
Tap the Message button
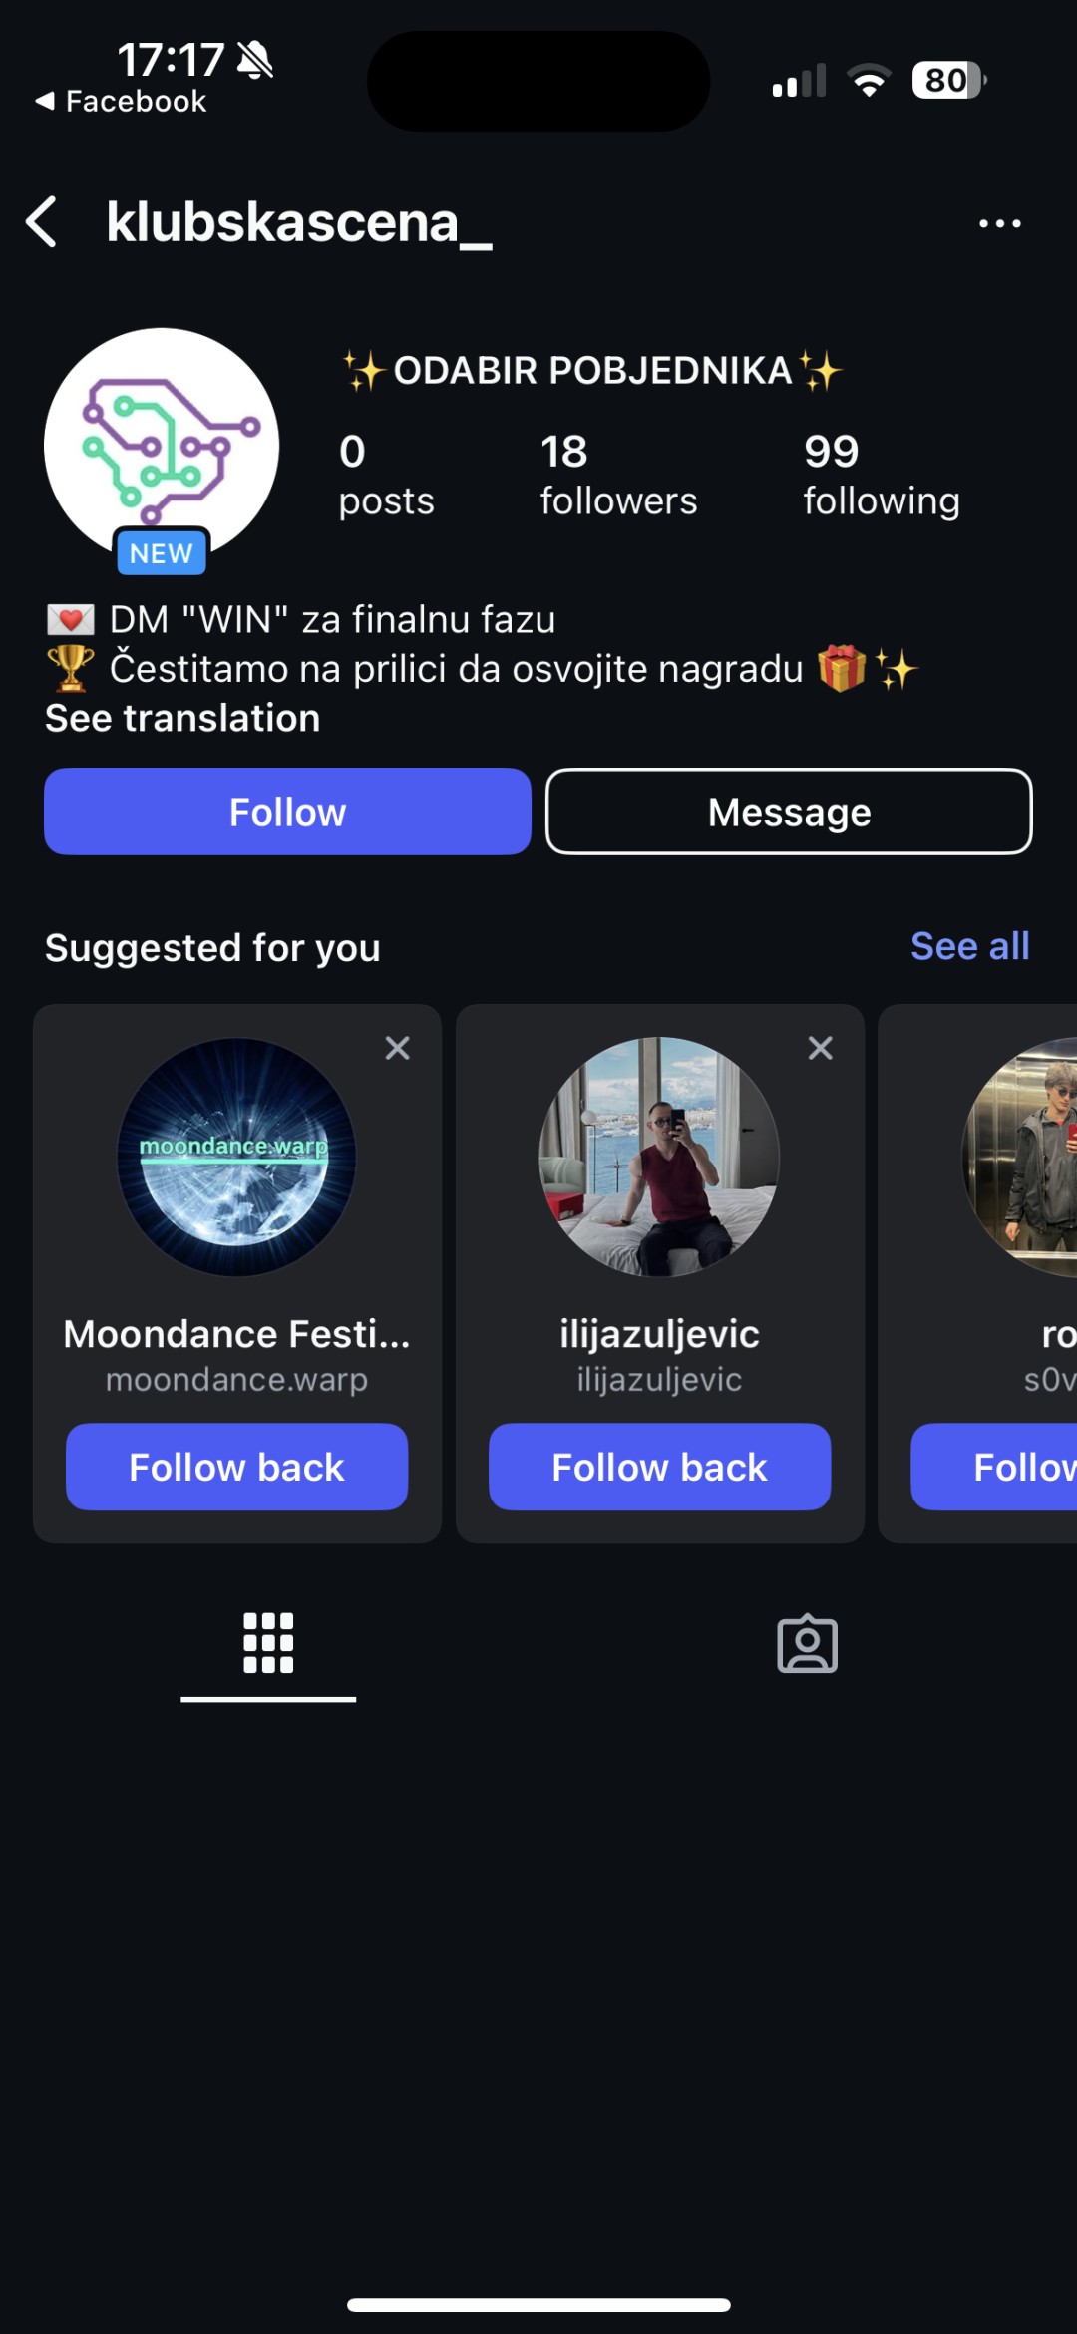click(x=789, y=812)
